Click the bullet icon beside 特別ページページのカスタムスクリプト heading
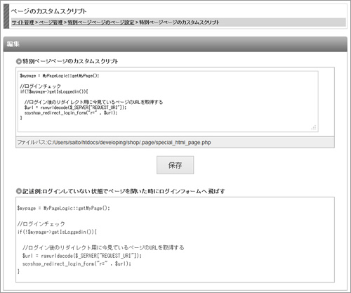 click(x=19, y=61)
